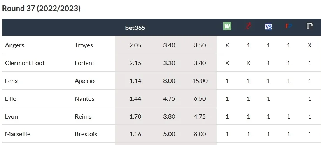Open the Angers team link
The height and width of the screenshot is (145, 321).
pos(14,45)
